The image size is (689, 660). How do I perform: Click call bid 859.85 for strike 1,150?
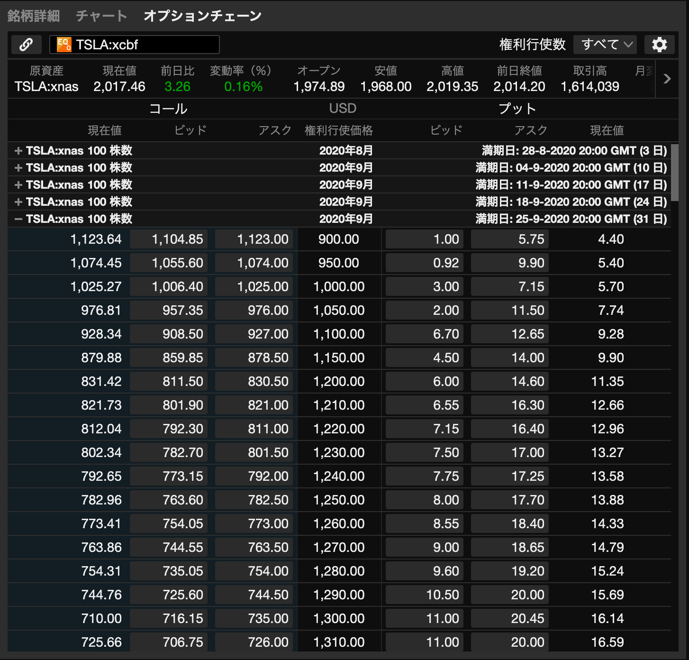[169, 357]
